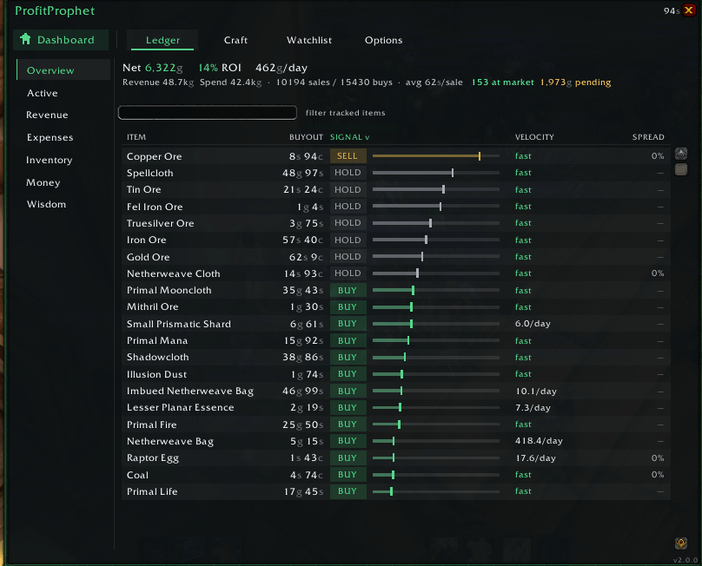The height and width of the screenshot is (566, 702).
Task: Click the 6.0/day velocity for Small Prismatic Shard
Action: (x=533, y=324)
